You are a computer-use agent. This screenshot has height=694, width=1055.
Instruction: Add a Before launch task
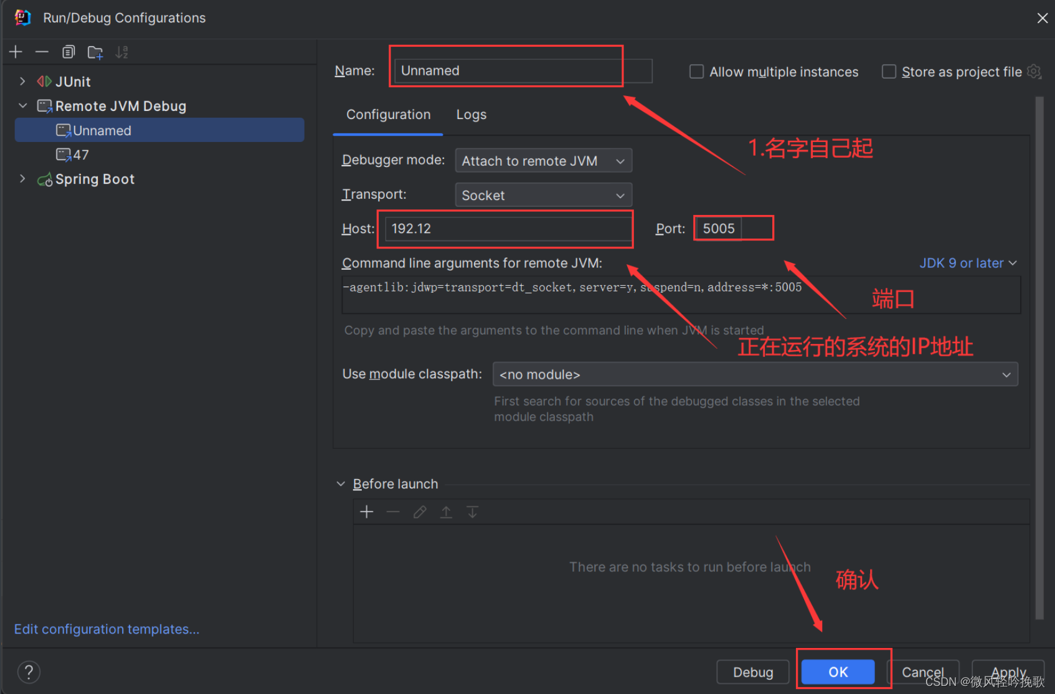coord(367,512)
